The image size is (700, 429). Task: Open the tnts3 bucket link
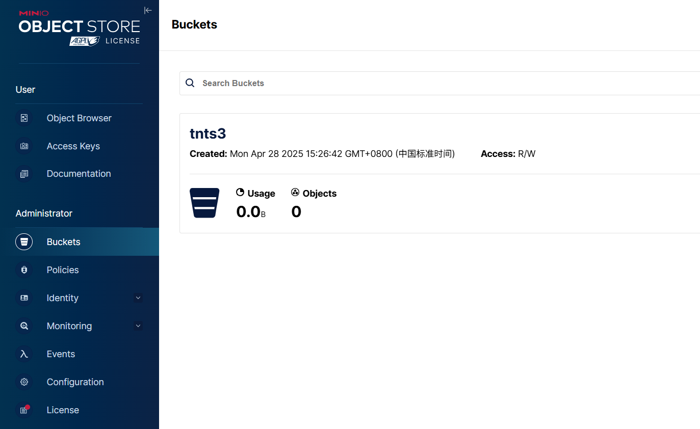point(208,133)
